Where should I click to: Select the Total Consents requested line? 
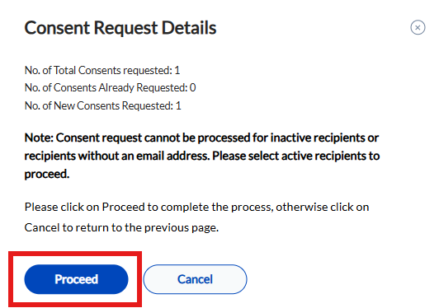102,70
